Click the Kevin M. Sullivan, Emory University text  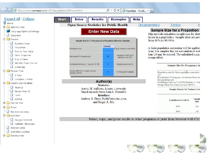pos(104,88)
